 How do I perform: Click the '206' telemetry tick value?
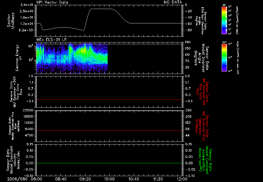point(188,116)
